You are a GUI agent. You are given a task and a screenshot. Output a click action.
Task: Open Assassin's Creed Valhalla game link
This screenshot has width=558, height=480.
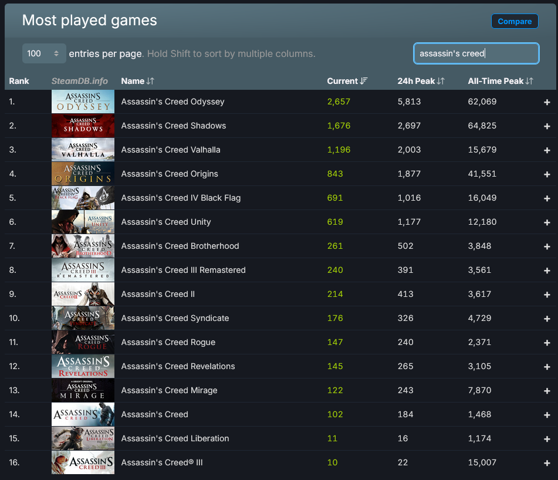(171, 150)
